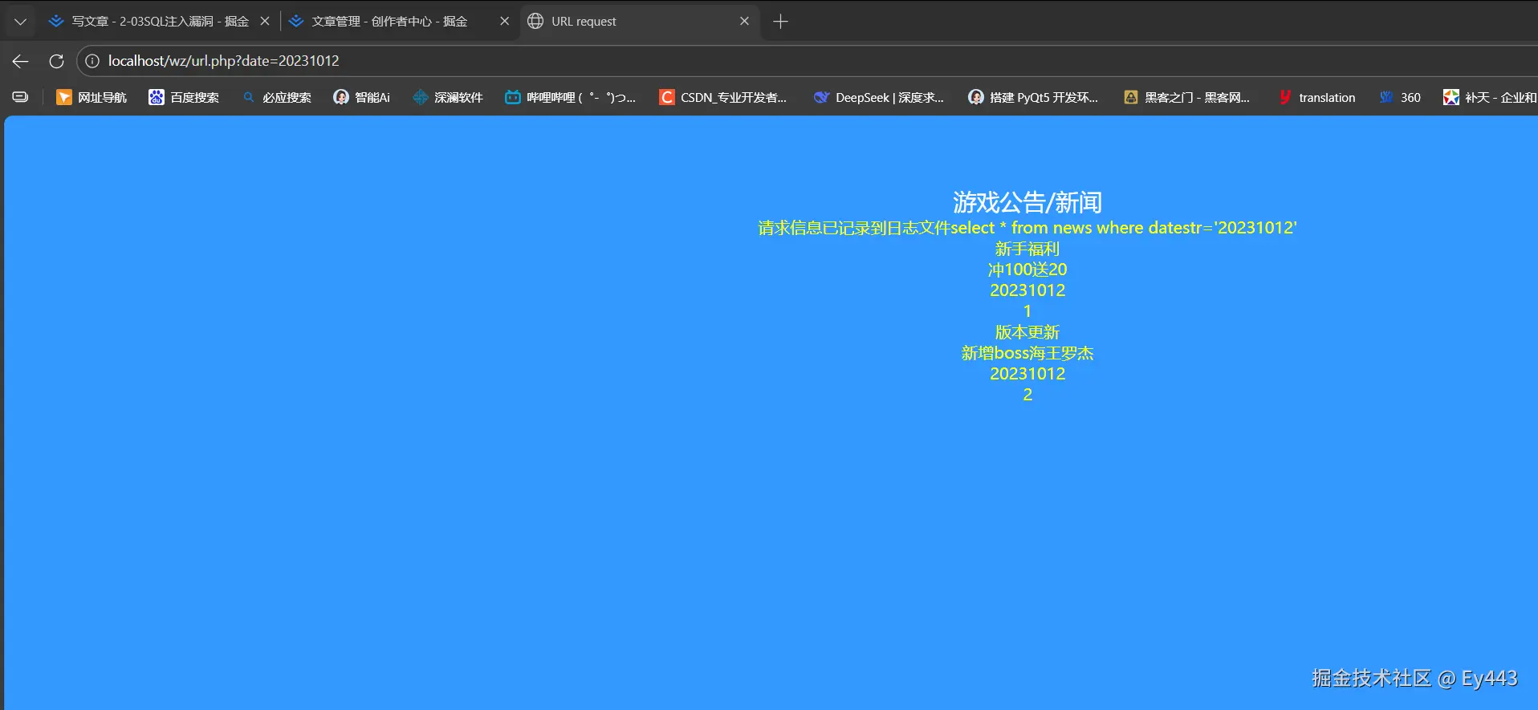Click the 游戏公告/新闻 heading
Viewport: 1538px width, 710px height.
1027,202
